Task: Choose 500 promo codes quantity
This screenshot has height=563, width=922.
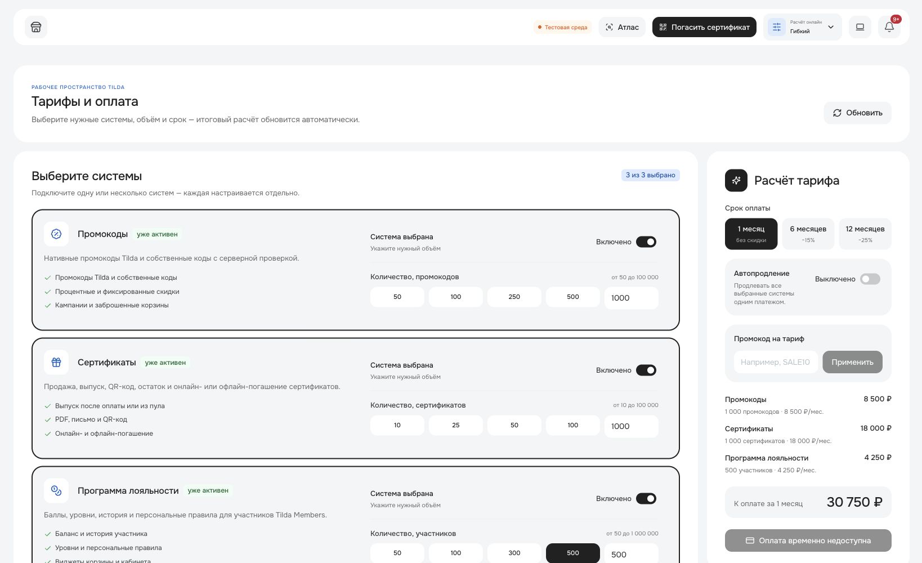Action: point(573,297)
